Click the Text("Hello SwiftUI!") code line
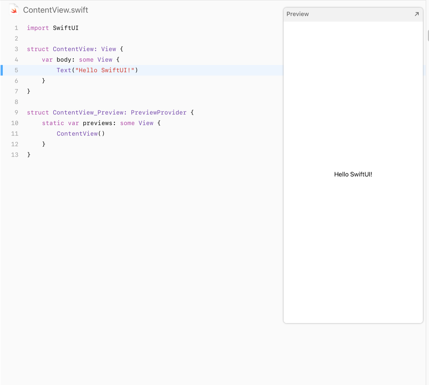429x385 pixels. point(97,70)
